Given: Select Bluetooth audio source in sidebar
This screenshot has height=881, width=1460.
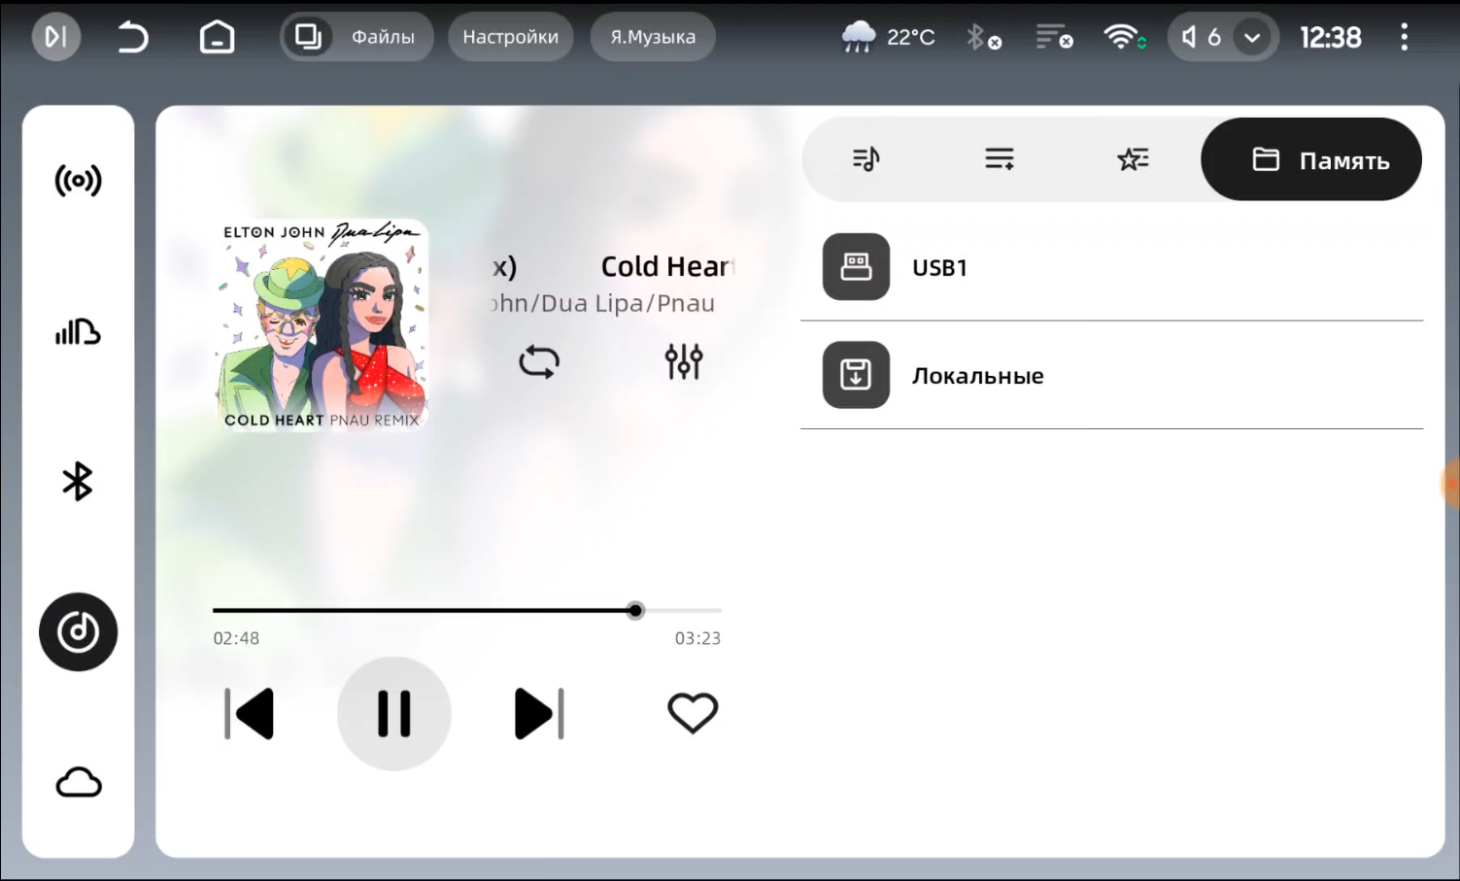Looking at the screenshot, I should coord(78,482).
